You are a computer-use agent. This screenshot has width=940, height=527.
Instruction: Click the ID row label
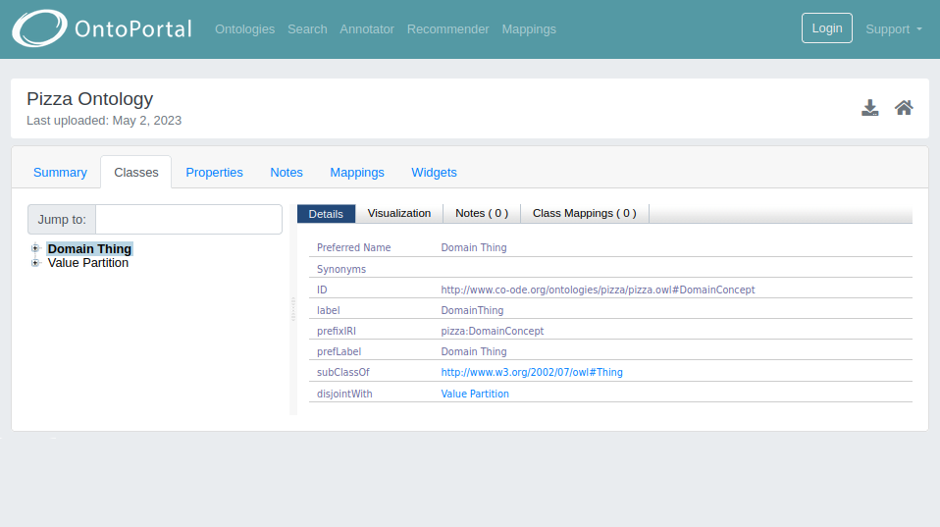pyautogui.click(x=322, y=290)
